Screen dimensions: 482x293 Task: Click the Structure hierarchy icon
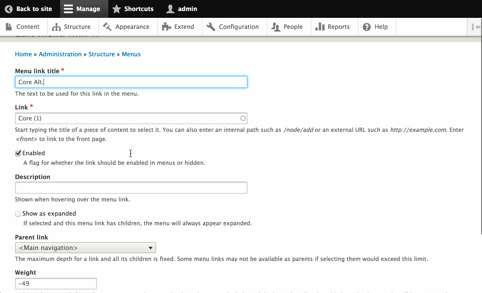click(56, 27)
